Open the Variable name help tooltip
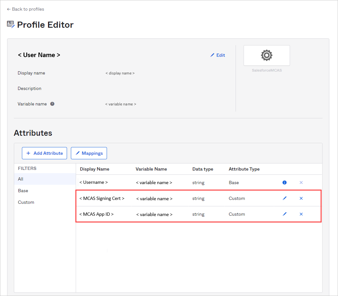The image size is (338, 296). pyautogui.click(x=52, y=104)
